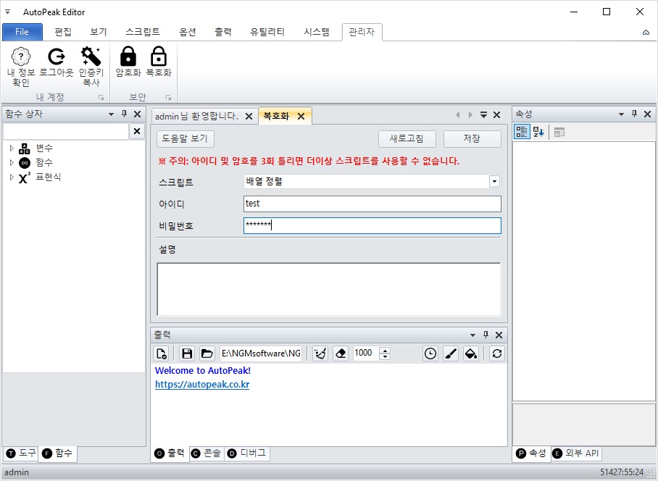Click into the 비밀번호 field

click(372, 225)
